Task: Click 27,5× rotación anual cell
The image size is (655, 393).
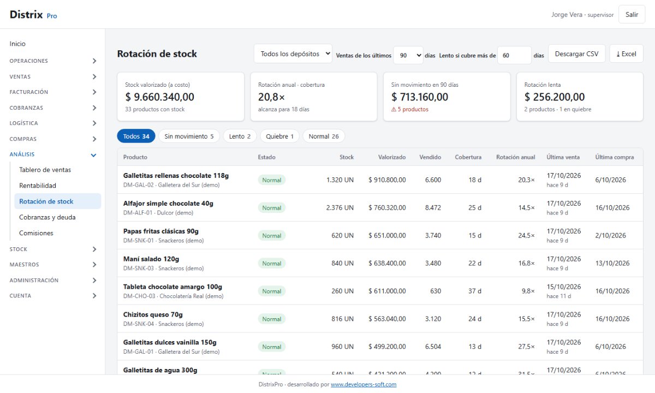Action: pyautogui.click(x=526, y=347)
